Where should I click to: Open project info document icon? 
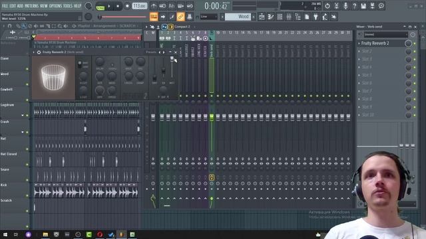(x=307, y=17)
